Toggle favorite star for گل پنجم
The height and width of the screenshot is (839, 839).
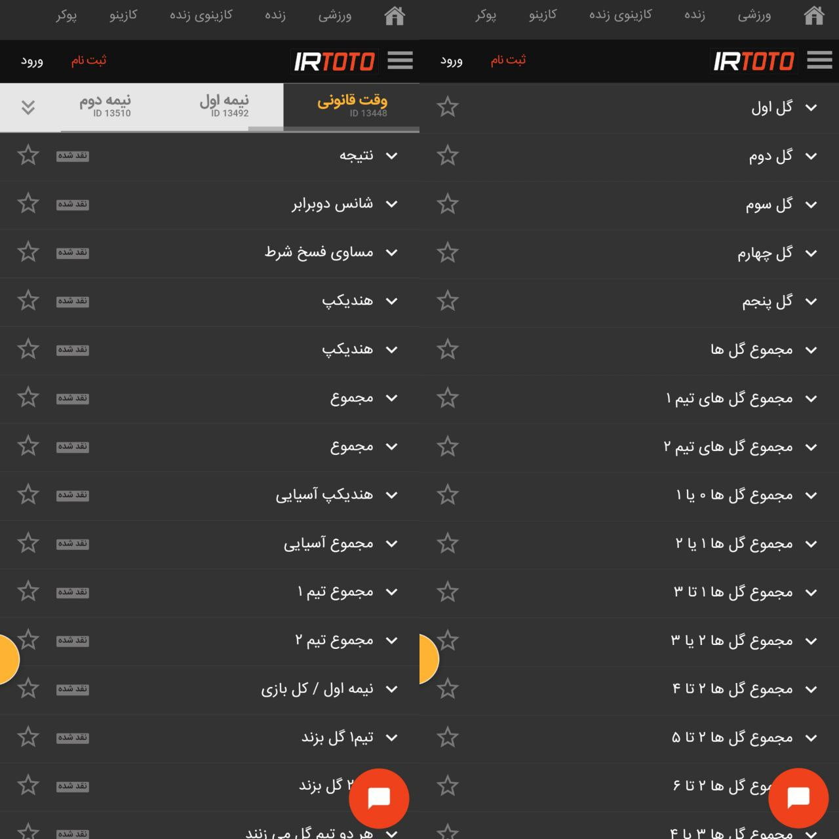tap(448, 300)
